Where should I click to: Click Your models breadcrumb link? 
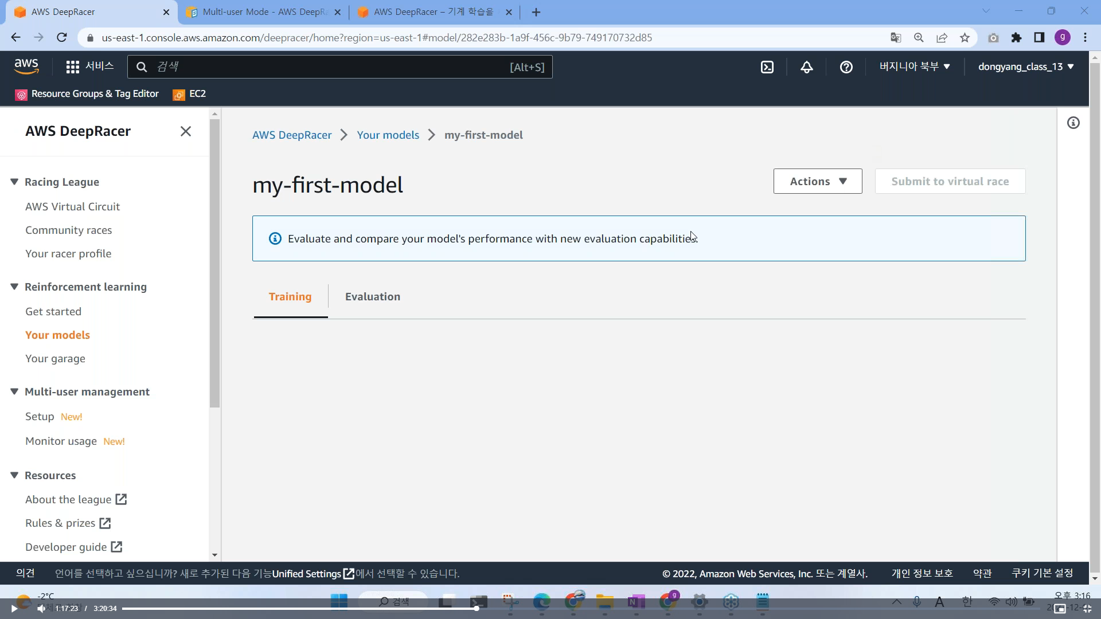[x=388, y=135]
